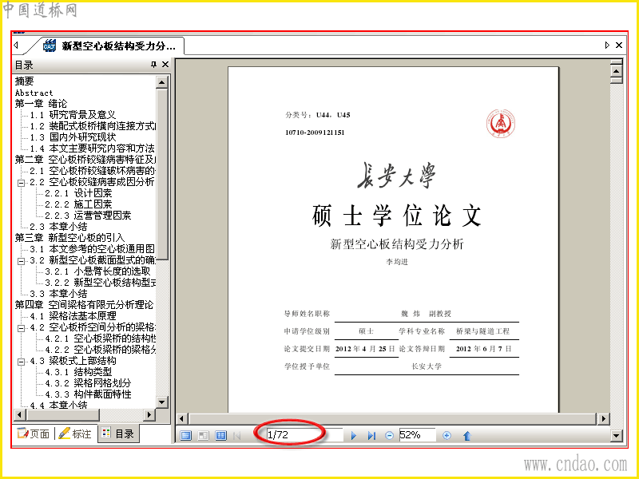Collapse the 4.2 空心板桥空间分析 node
The height and width of the screenshot is (479, 639).
coord(21,328)
